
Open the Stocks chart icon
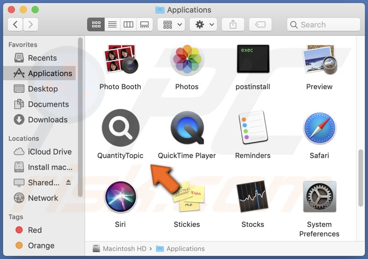pyautogui.click(x=252, y=197)
